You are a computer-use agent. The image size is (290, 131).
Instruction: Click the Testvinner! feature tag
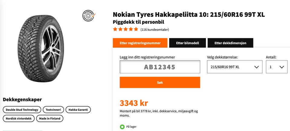click(53, 110)
